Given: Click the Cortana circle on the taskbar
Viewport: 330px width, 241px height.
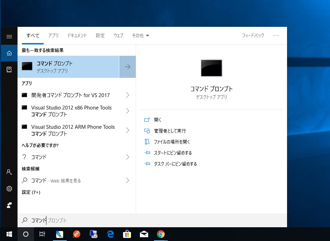Looking at the screenshot, I should click(x=26, y=234).
